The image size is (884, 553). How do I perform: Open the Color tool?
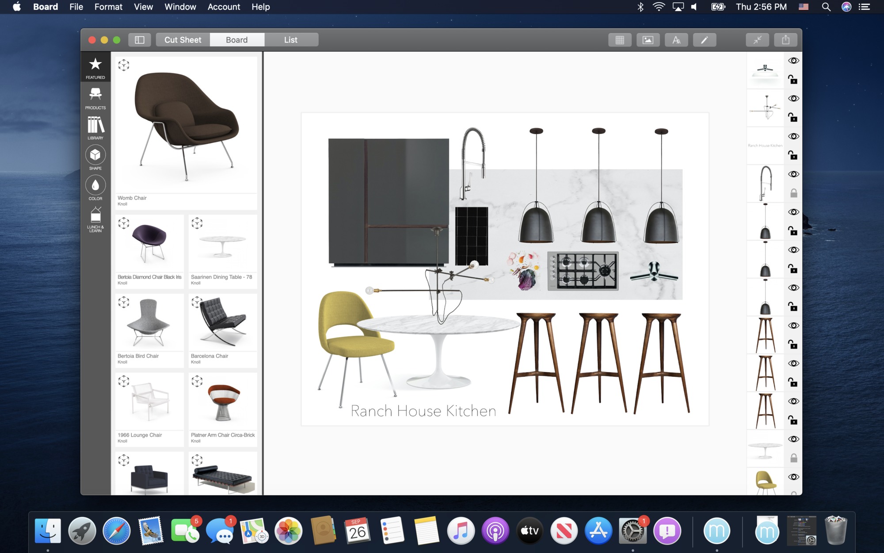95,187
